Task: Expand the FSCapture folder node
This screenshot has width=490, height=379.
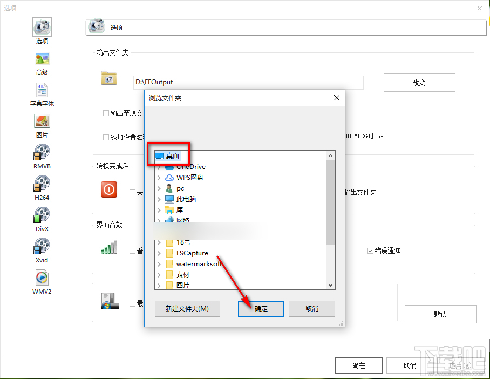Action: coord(159,253)
